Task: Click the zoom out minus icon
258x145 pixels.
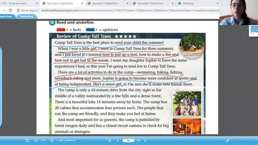Action: point(57,141)
